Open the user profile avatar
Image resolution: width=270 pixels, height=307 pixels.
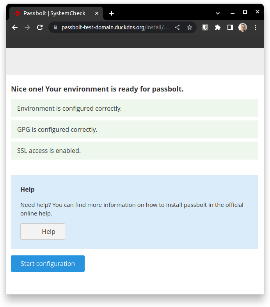pos(243,27)
